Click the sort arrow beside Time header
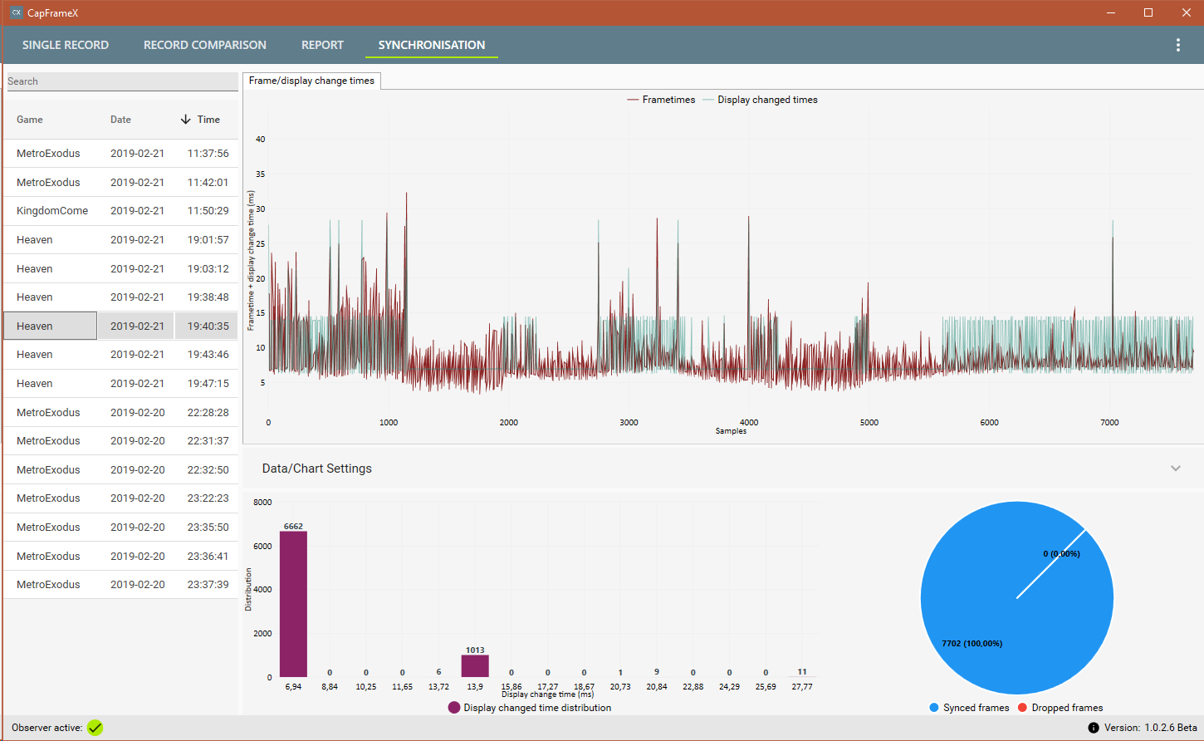Viewport: 1204px width, 741px height. [x=185, y=120]
